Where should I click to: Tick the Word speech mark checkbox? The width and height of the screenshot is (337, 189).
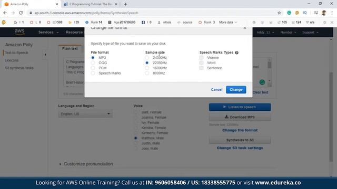pos(201,63)
